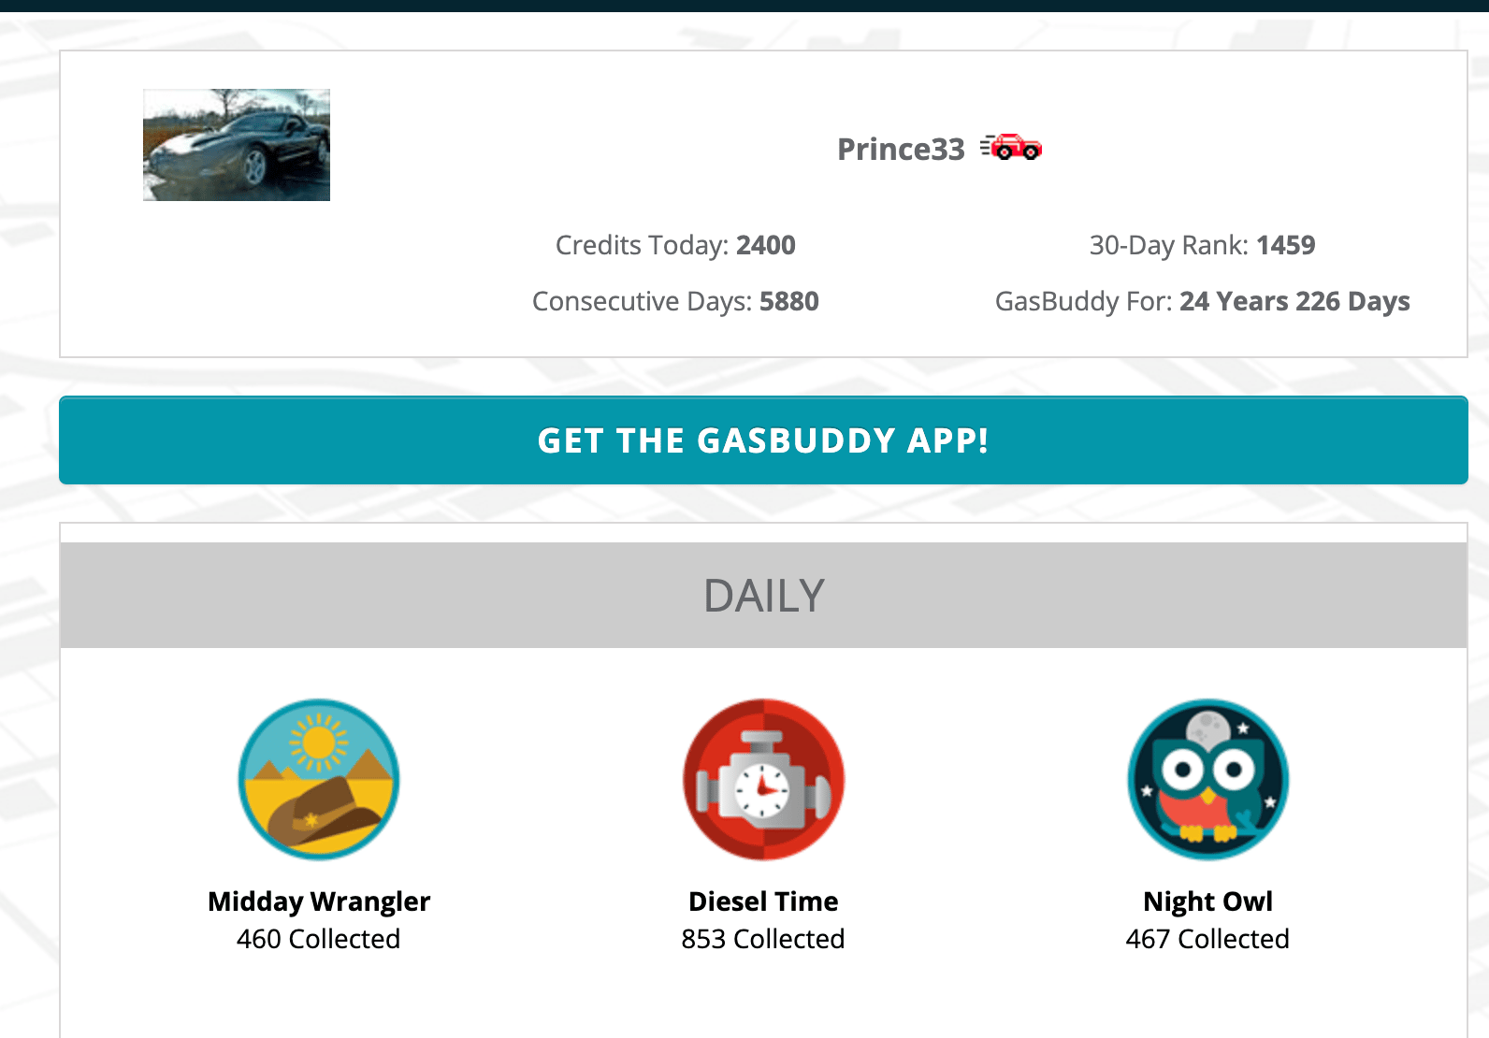
Task: Click the red speeding car icon
Action: click(1011, 148)
